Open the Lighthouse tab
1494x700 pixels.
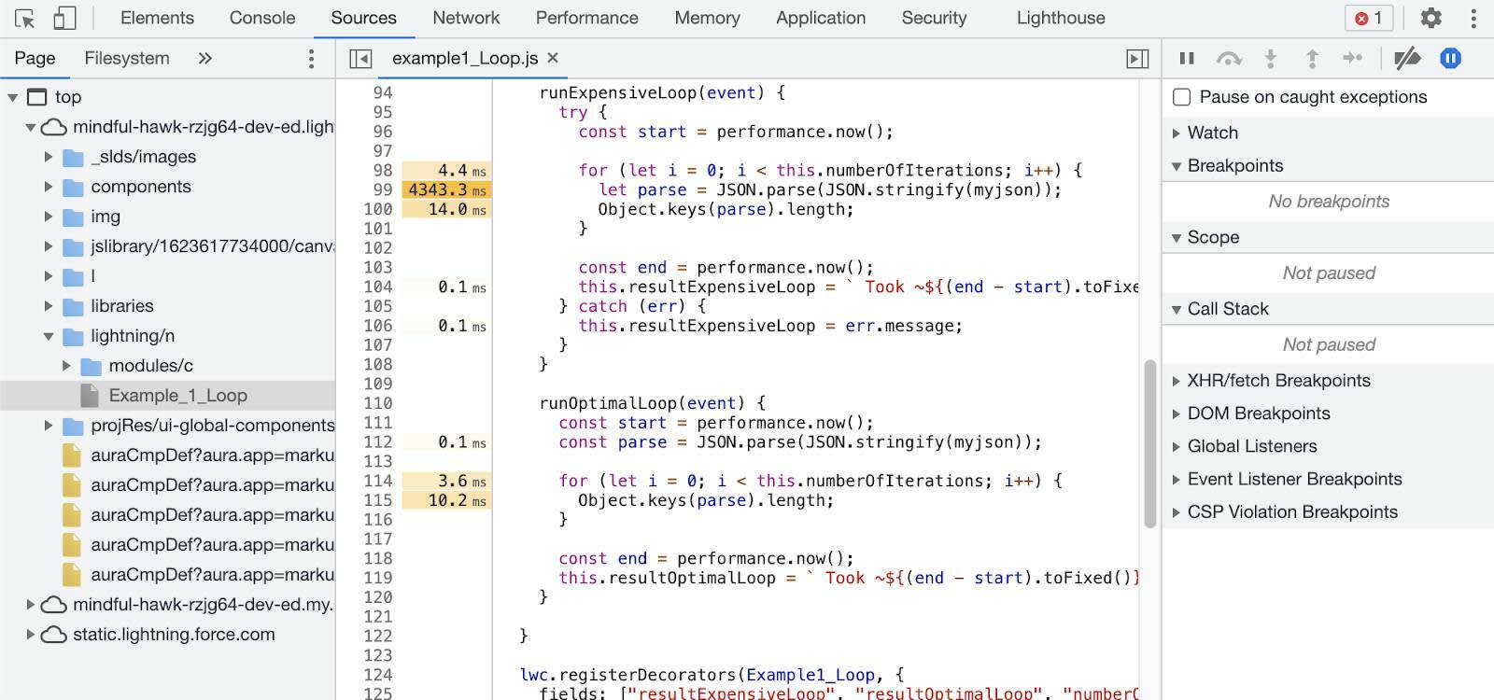click(1061, 18)
